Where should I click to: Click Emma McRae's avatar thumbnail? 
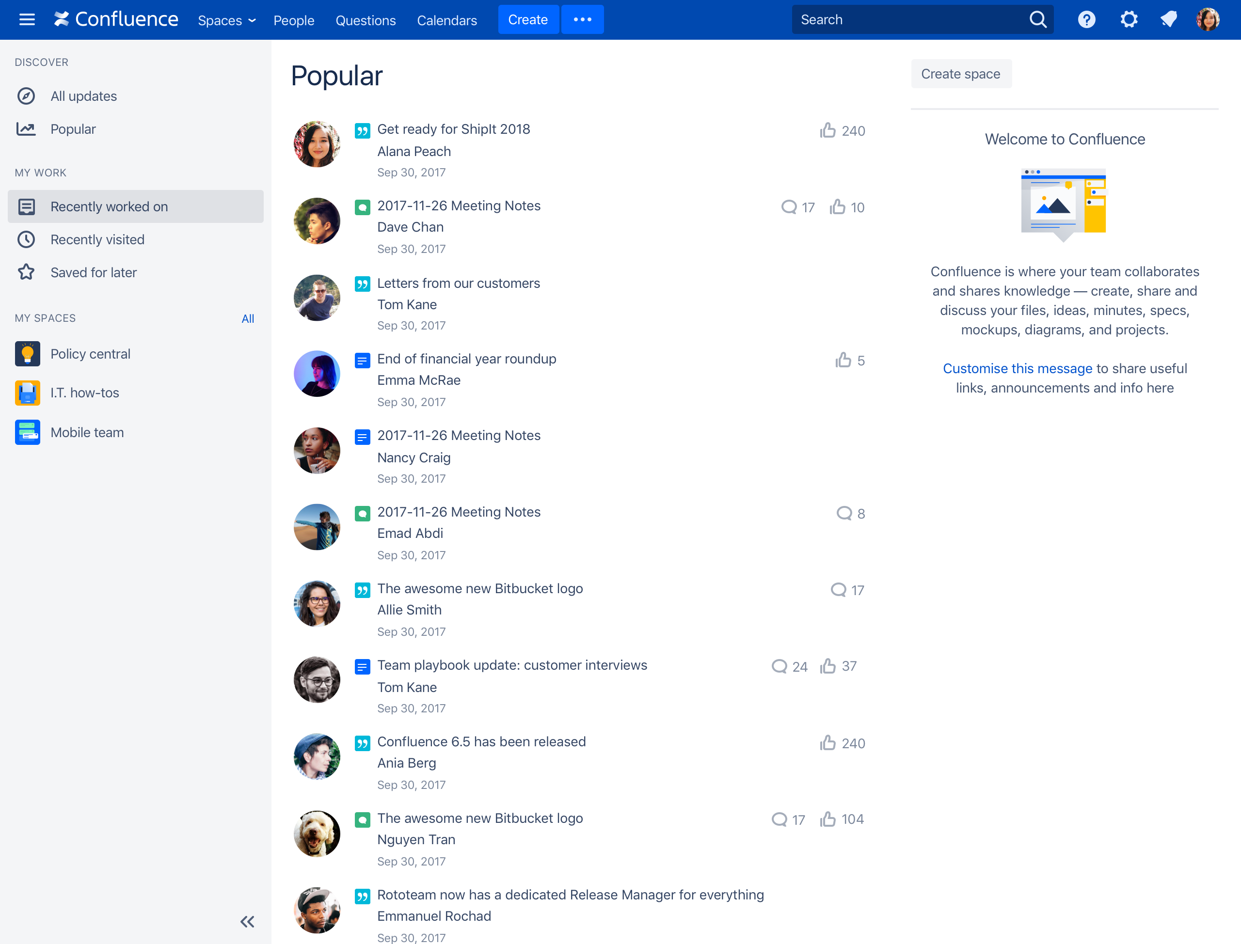point(317,374)
